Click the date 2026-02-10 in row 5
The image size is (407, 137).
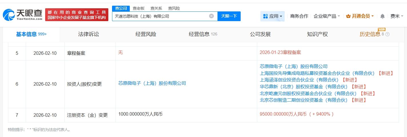click(x=45, y=53)
